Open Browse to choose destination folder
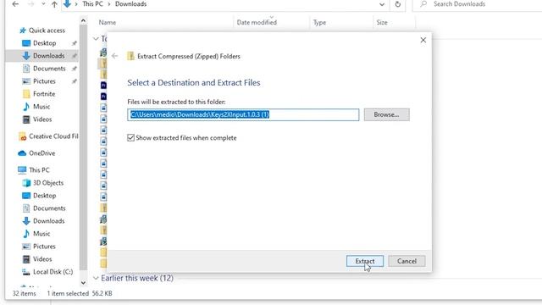542x305 pixels. point(386,114)
